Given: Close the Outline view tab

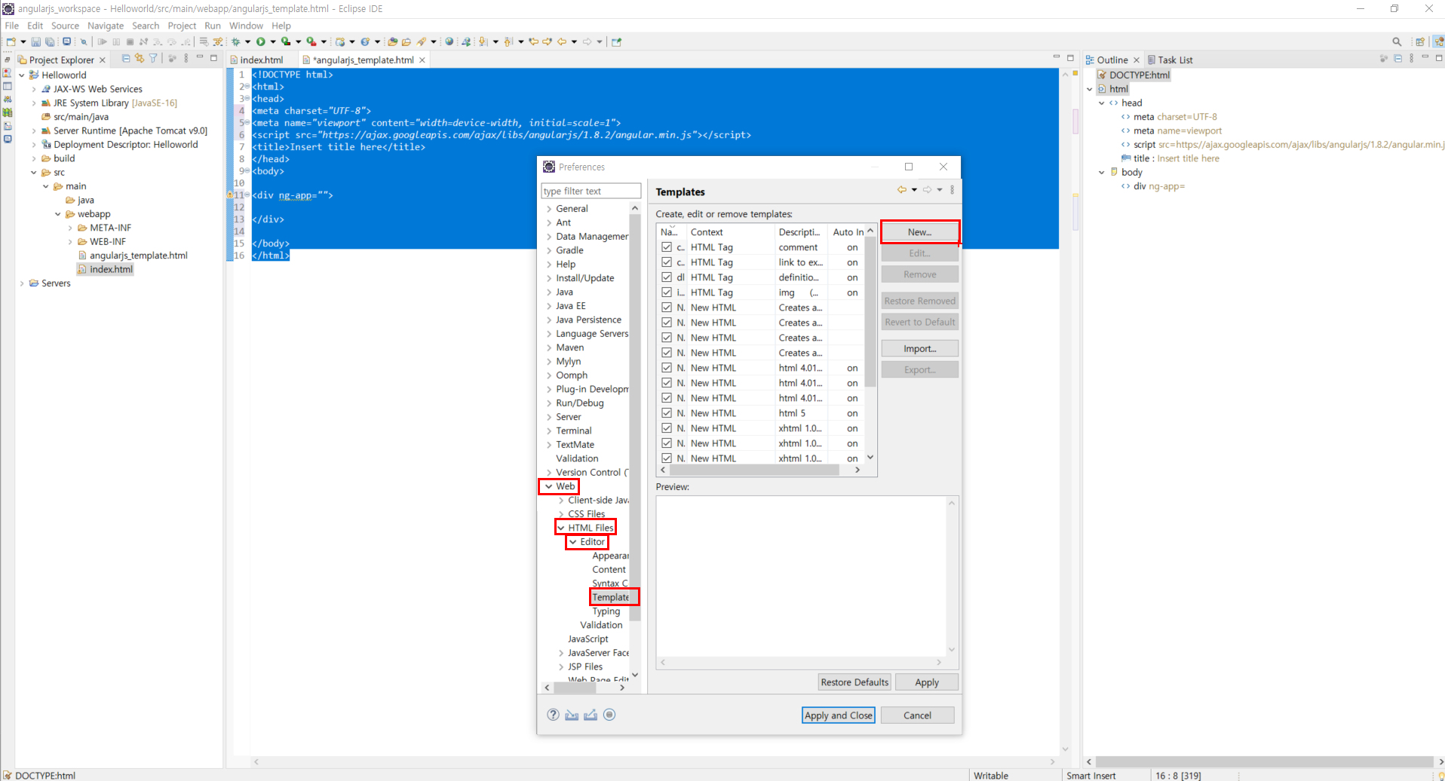Looking at the screenshot, I should [x=1137, y=60].
